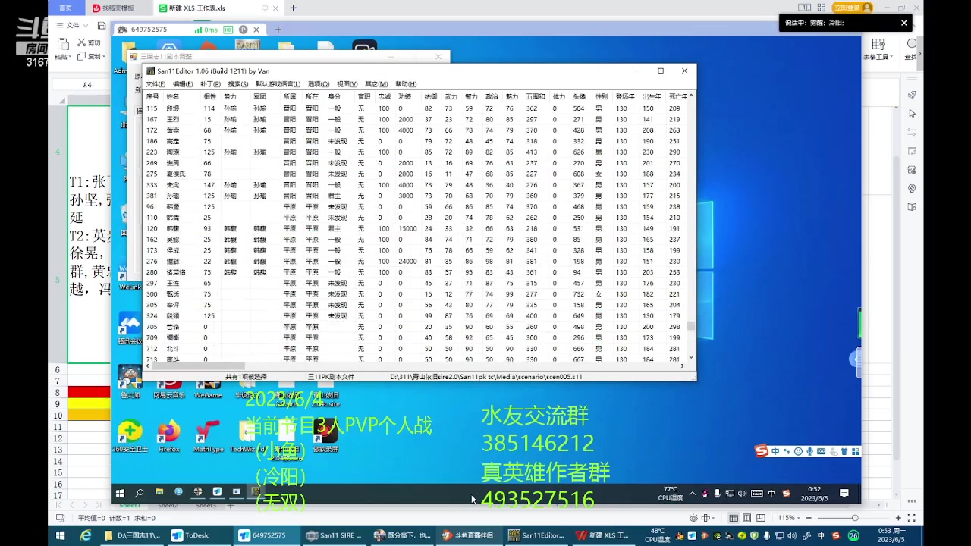Screen dimensions: 971x546
Task: Open the Firefox desktop shortcut
Action: (x=168, y=436)
